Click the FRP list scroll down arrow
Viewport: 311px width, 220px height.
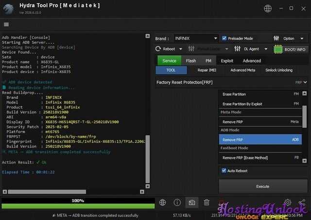(x=305, y=161)
